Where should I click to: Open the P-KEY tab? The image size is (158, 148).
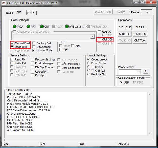click(x=31, y=13)
